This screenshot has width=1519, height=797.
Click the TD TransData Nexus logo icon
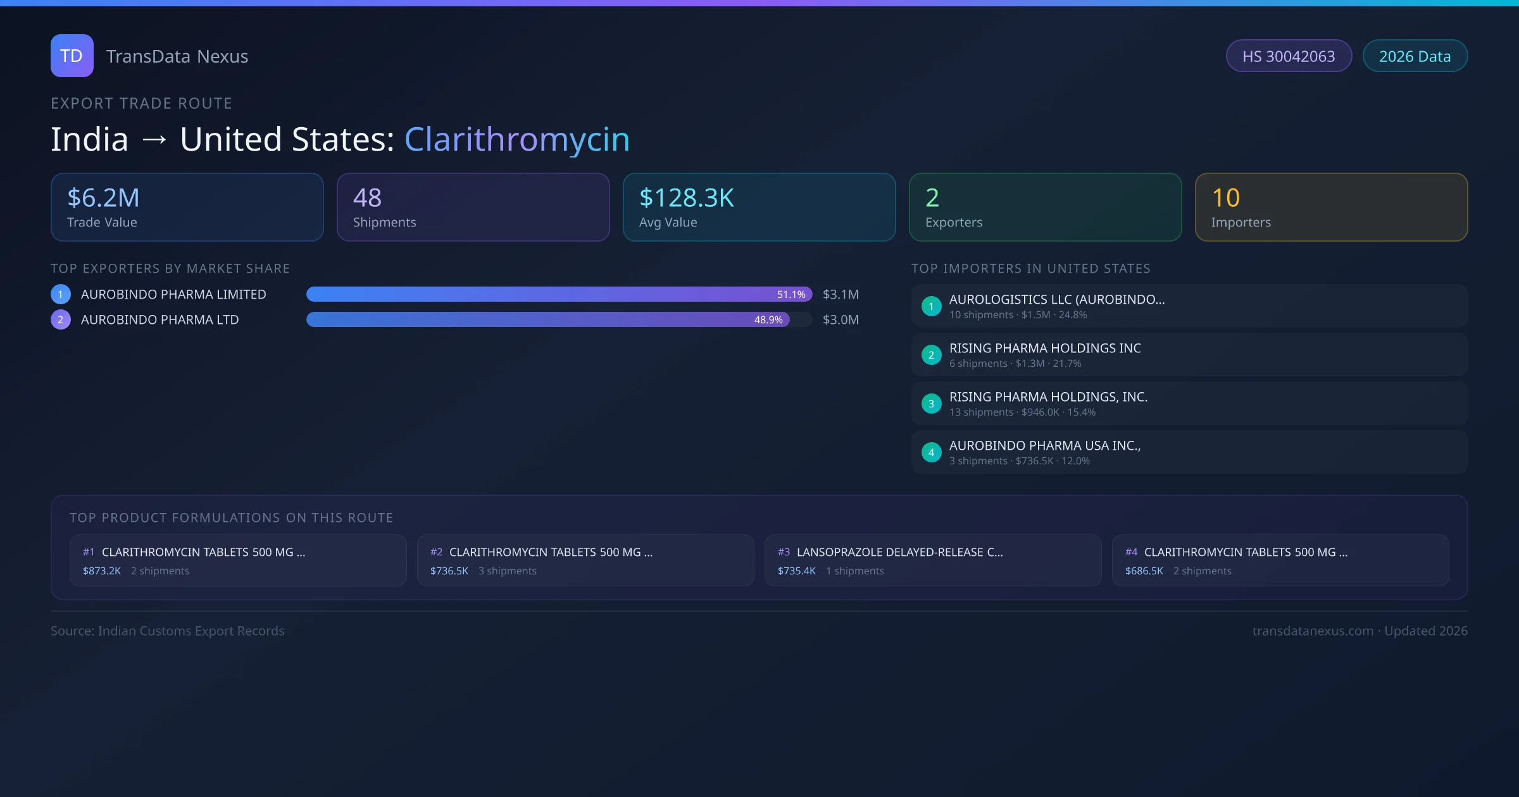tap(72, 56)
